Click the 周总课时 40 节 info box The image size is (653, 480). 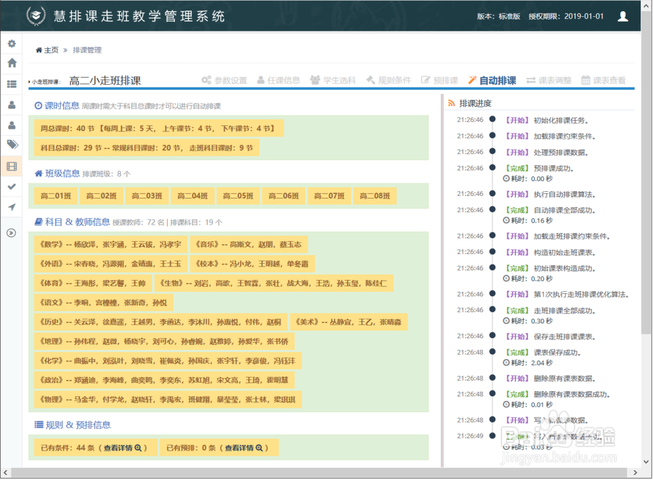coord(159,129)
